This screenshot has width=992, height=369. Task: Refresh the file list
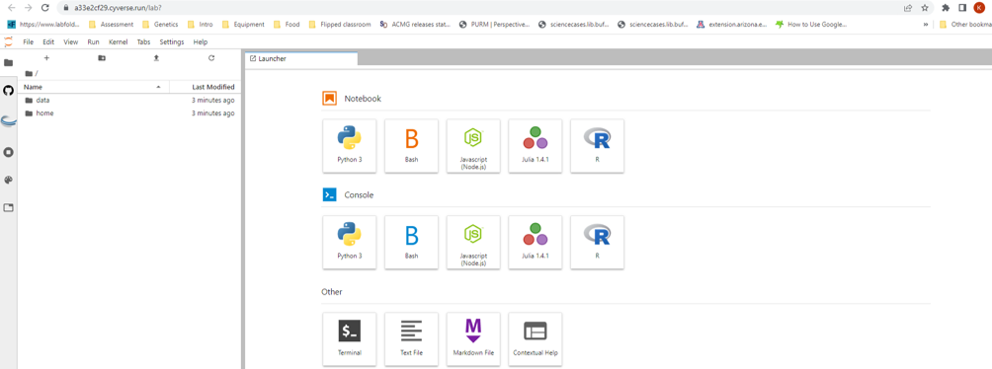point(211,58)
